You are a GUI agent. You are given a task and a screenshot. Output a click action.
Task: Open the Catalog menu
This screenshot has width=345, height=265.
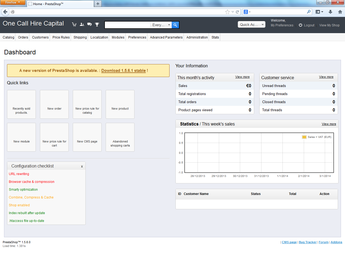tap(9, 37)
